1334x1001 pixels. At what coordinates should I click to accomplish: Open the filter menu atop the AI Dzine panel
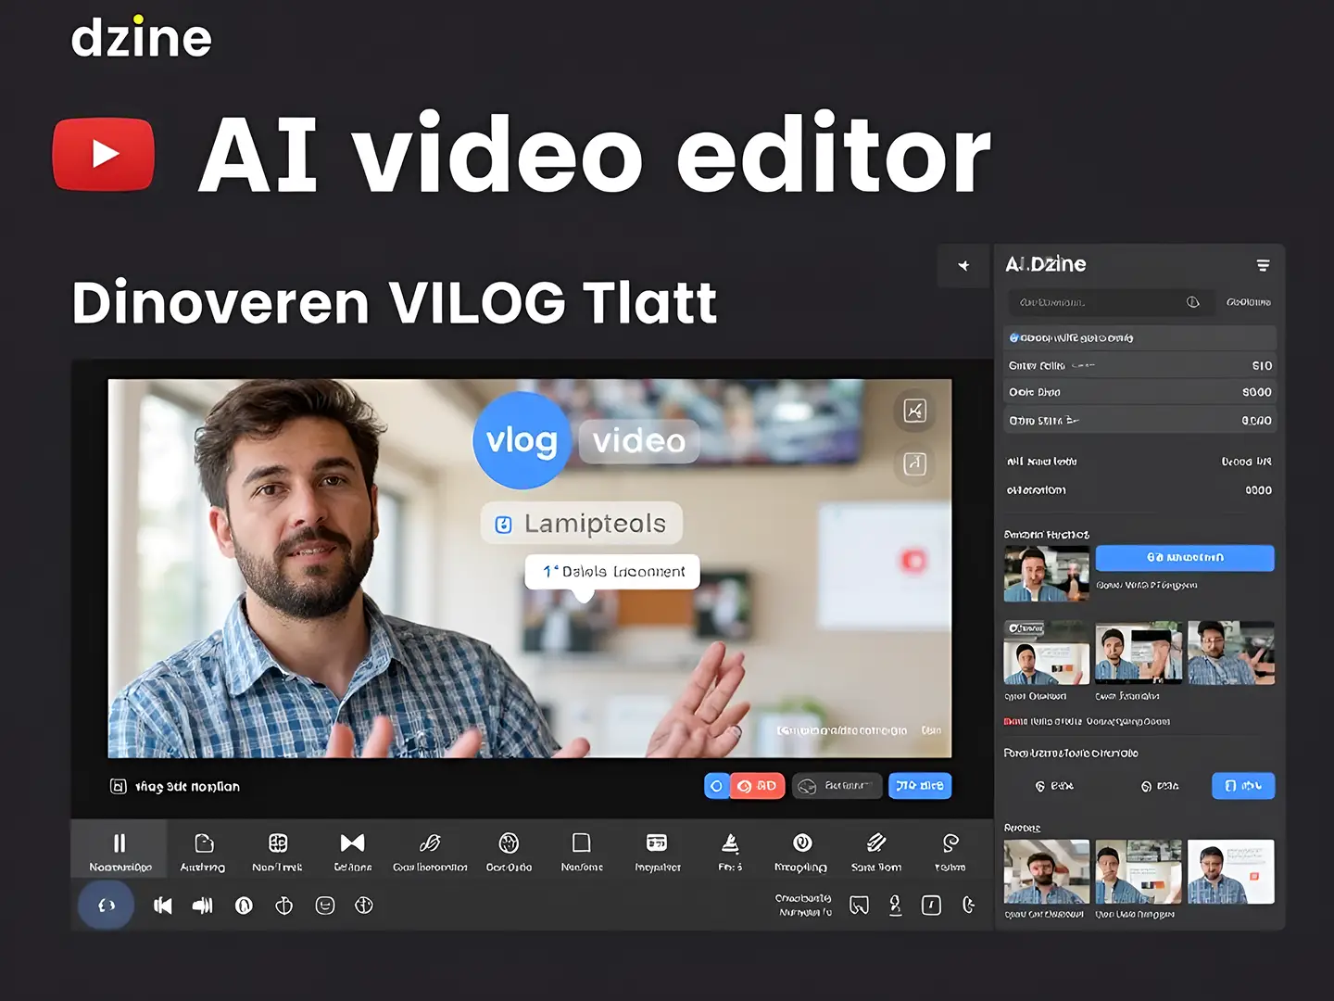1264,265
